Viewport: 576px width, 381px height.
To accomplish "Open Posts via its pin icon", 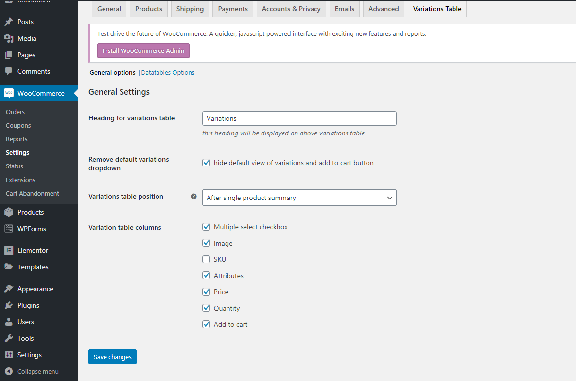I will point(9,22).
